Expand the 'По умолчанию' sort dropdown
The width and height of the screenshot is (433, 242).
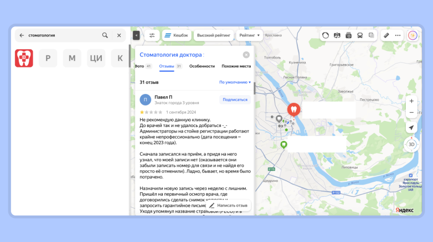click(235, 82)
